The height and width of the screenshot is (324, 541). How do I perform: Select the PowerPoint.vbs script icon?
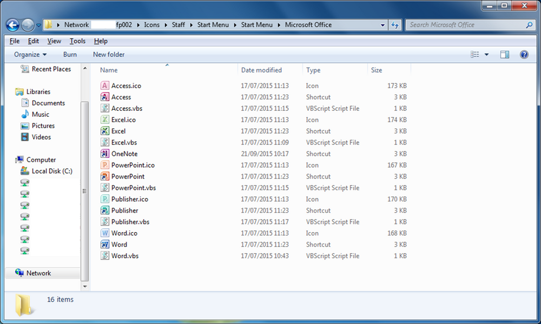(105, 188)
